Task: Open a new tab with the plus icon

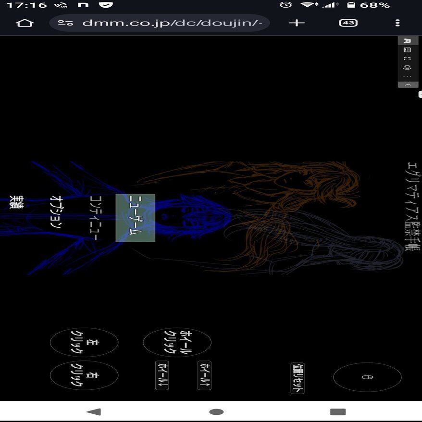Action: pos(297,23)
